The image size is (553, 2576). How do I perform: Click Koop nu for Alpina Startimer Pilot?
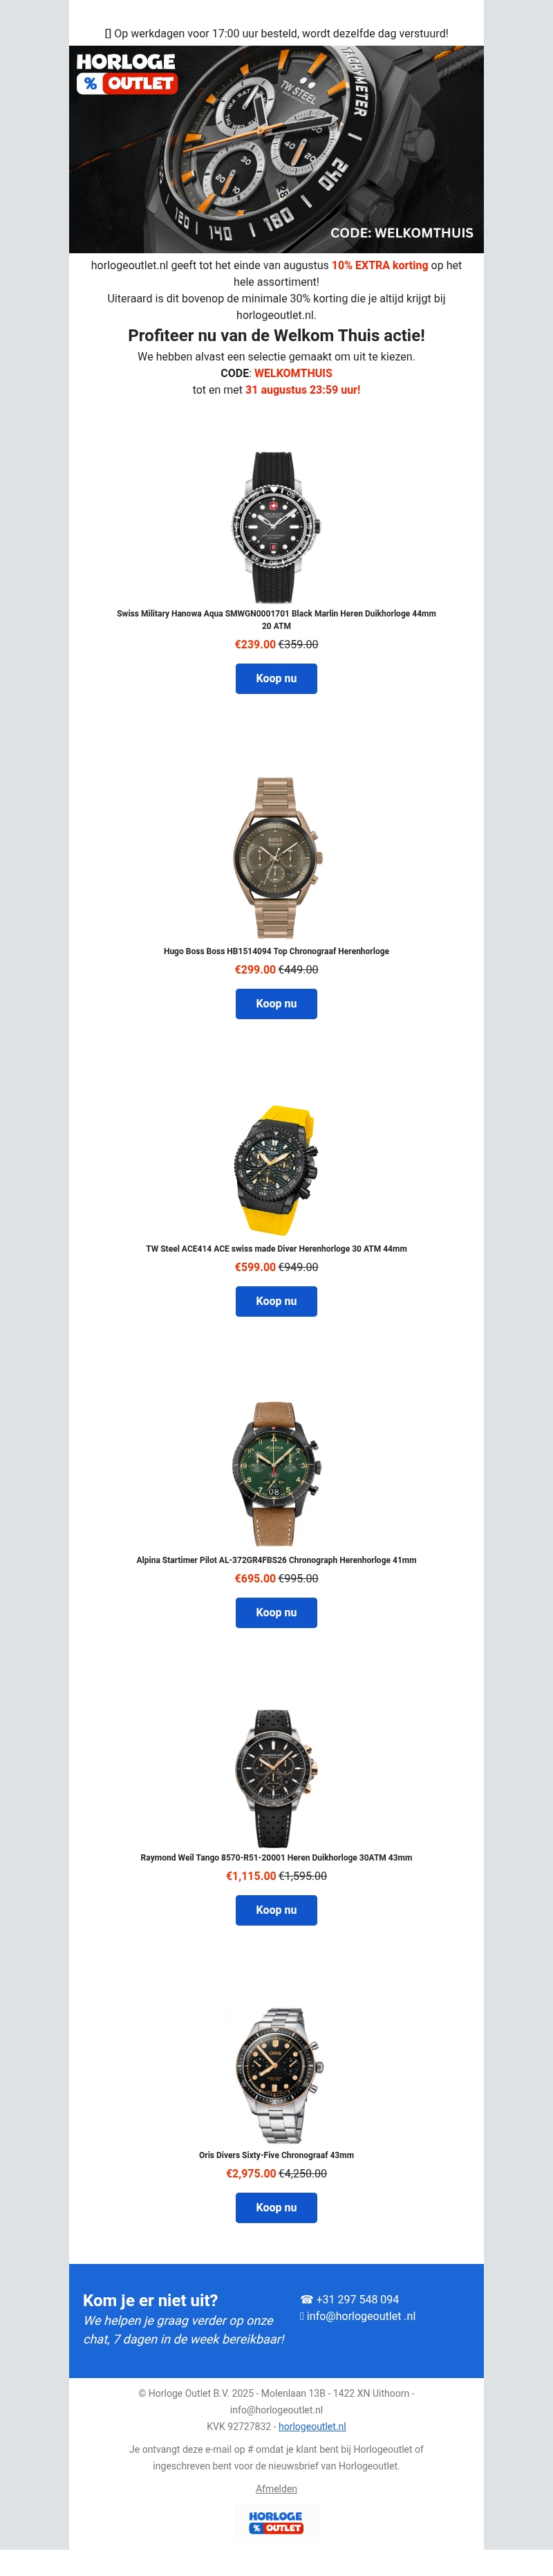click(276, 1612)
